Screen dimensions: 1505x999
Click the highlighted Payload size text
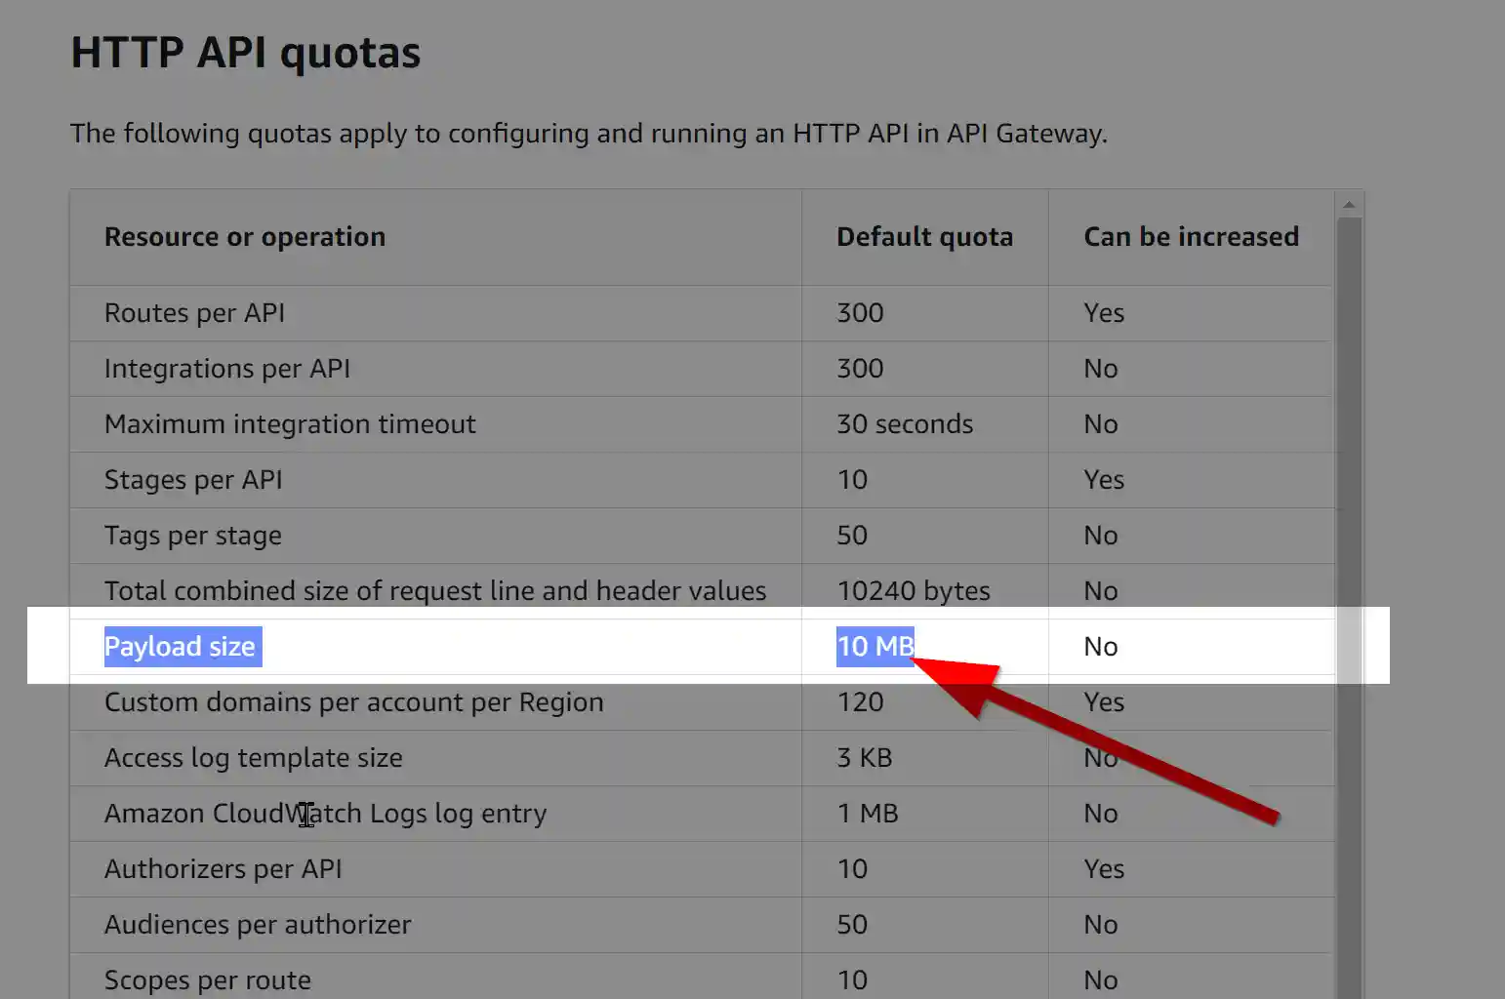tap(182, 646)
